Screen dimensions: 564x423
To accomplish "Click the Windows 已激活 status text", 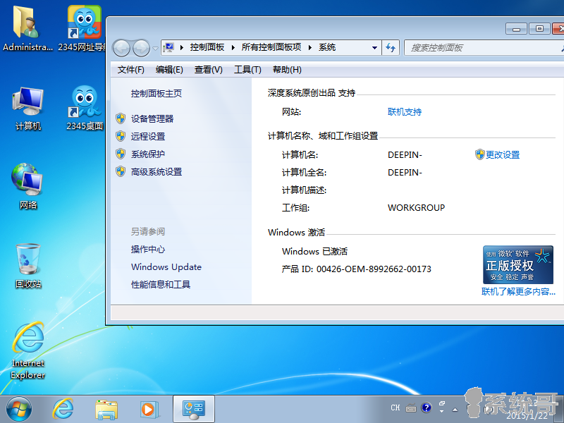I will pyautogui.click(x=314, y=252).
